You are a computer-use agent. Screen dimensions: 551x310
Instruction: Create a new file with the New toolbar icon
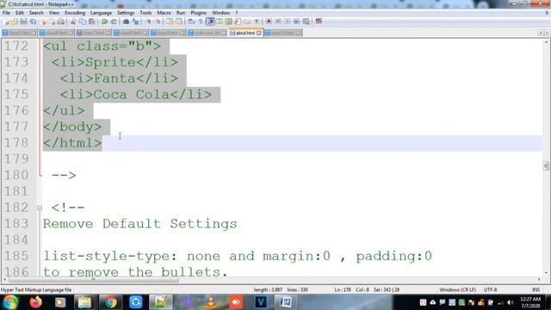tap(6, 22)
